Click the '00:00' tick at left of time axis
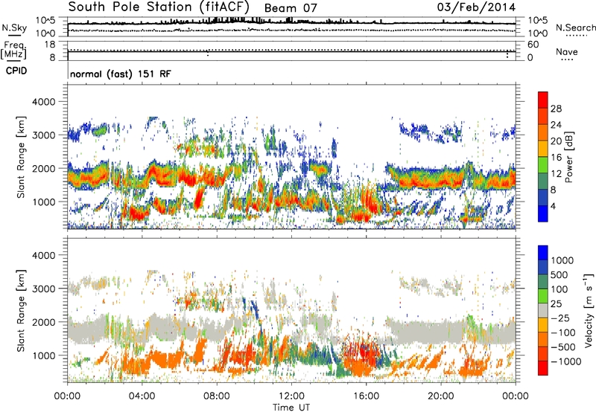 pos(68,396)
